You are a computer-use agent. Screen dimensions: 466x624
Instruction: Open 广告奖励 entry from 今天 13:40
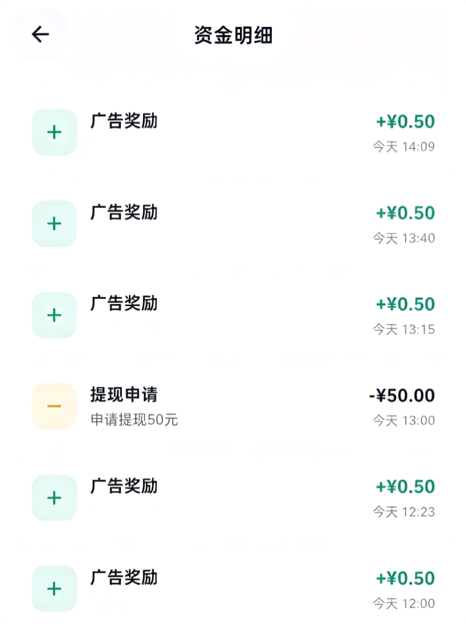coord(124,213)
